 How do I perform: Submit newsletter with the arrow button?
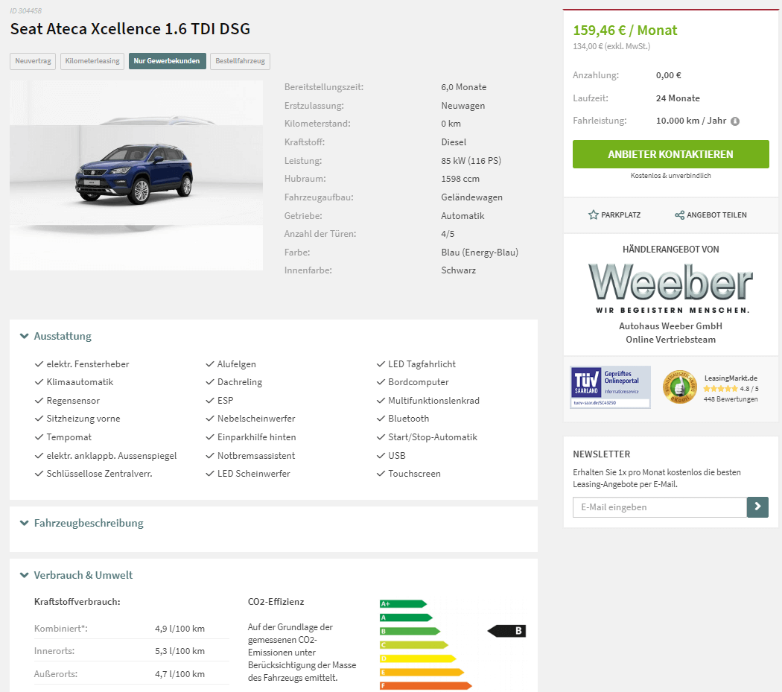757,507
